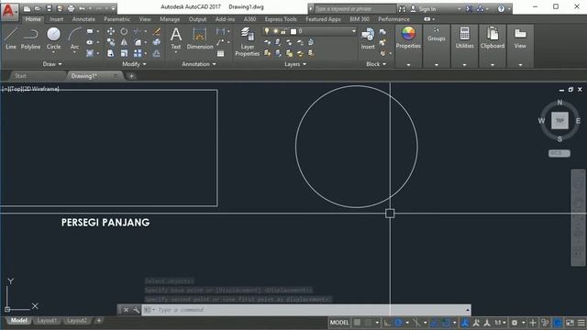This screenshot has height=330, width=587.
Task: Switch to the Start file tab
Action: [20, 76]
